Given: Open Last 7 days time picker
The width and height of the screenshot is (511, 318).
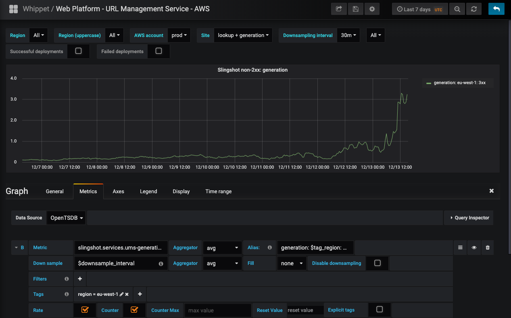Looking at the screenshot, I should click(420, 9).
